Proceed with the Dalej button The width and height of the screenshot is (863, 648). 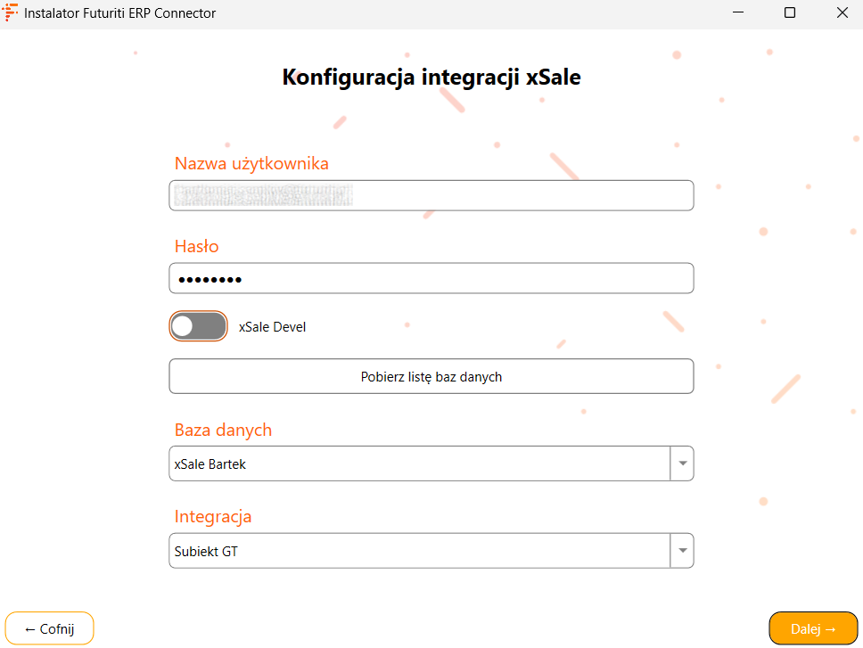click(x=813, y=628)
